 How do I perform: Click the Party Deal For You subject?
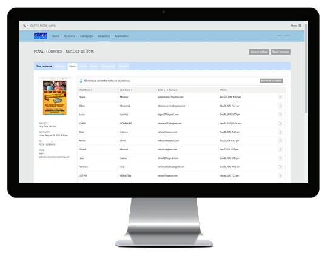click(x=47, y=126)
